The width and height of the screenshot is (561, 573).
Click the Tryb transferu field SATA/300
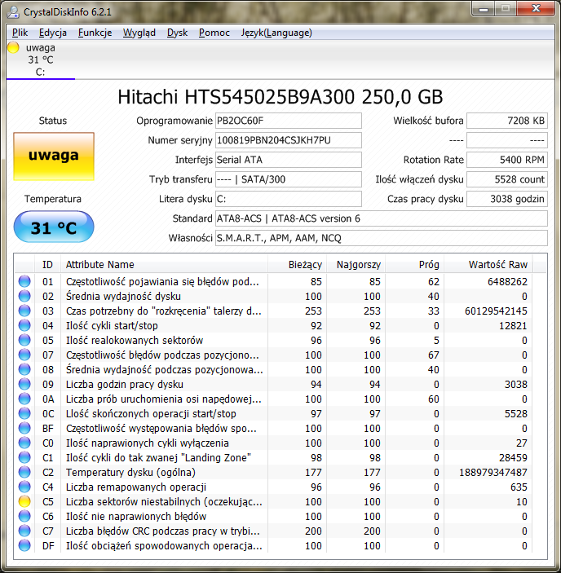tap(289, 179)
